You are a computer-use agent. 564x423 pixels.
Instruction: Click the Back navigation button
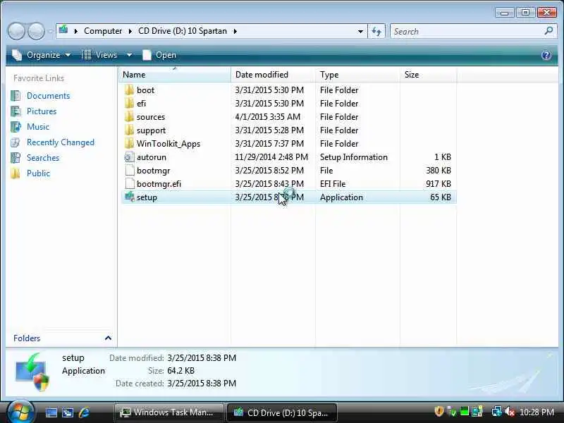16,31
